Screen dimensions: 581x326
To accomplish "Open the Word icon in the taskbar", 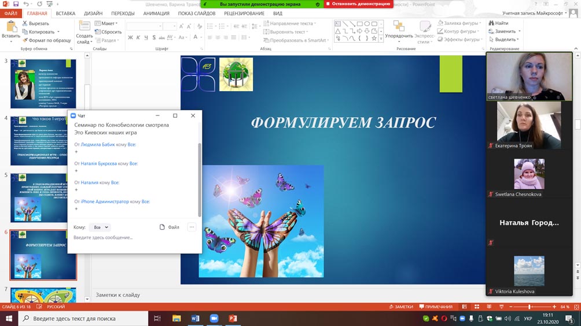I will point(195,318).
